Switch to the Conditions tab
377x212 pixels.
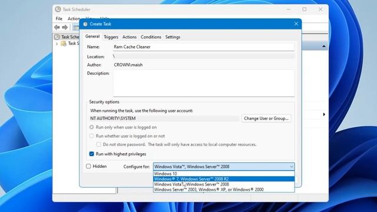pos(151,37)
